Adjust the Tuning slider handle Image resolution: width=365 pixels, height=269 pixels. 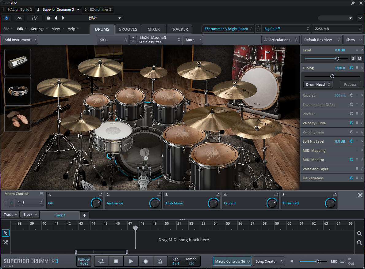[332, 76]
